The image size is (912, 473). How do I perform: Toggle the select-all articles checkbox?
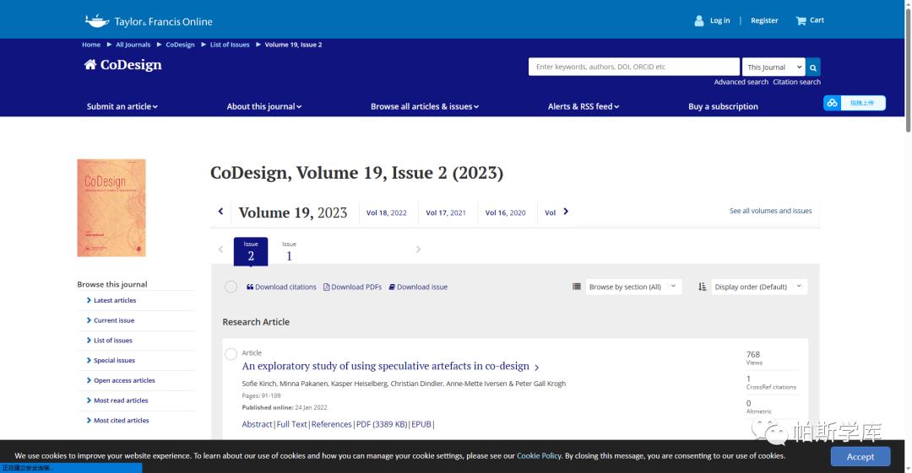(231, 287)
